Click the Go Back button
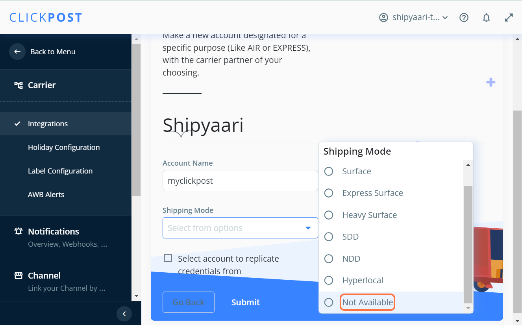Viewport: 522px width, 325px height. coord(189,302)
